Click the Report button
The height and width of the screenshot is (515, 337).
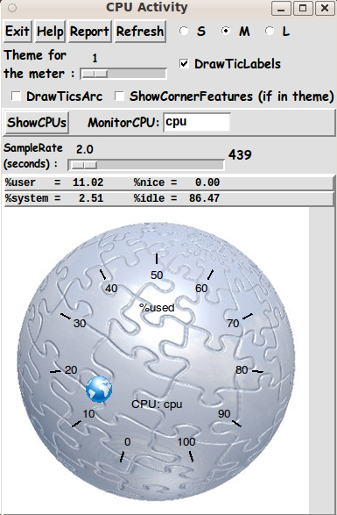pos(89,32)
